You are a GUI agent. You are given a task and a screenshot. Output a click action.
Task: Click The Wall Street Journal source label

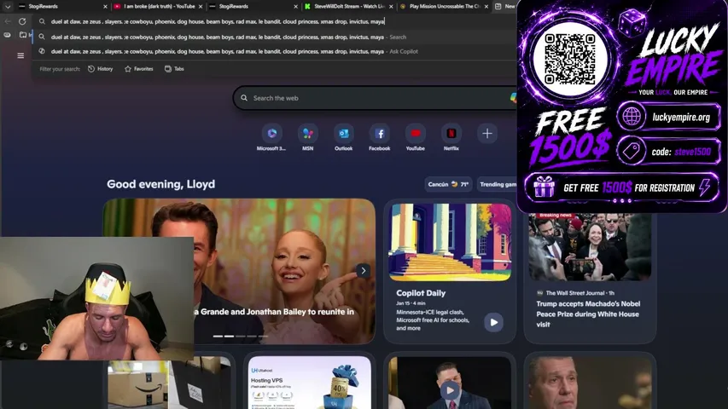coord(575,293)
